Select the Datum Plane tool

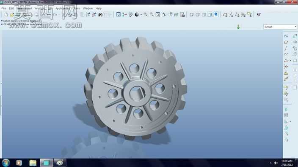pyautogui.click(x=286, y=42)
